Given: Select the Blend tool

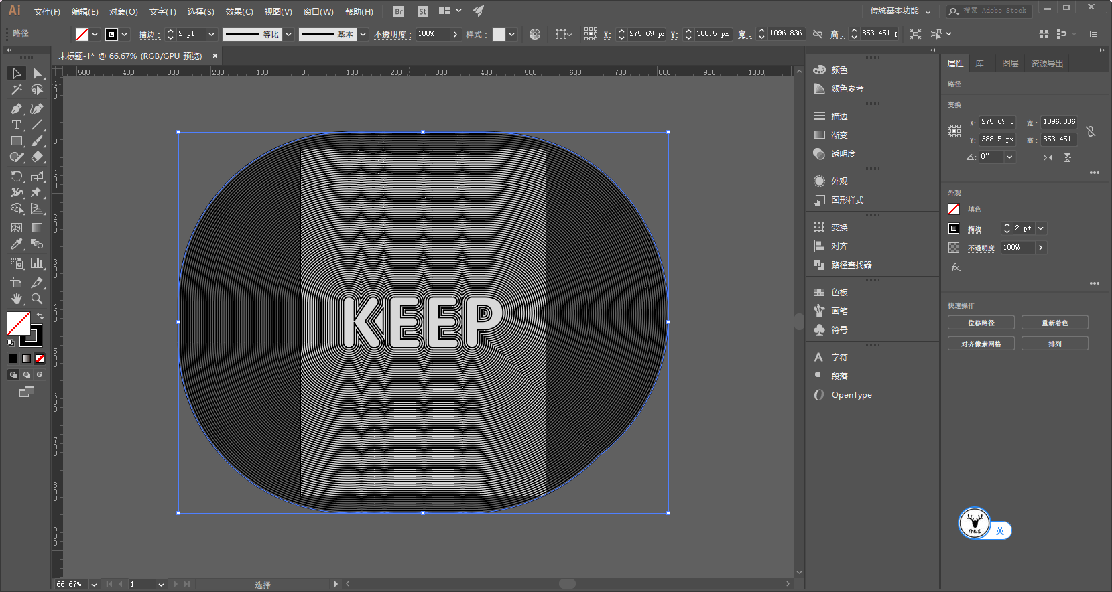Looking at the screenshot, I should (37, 244).
